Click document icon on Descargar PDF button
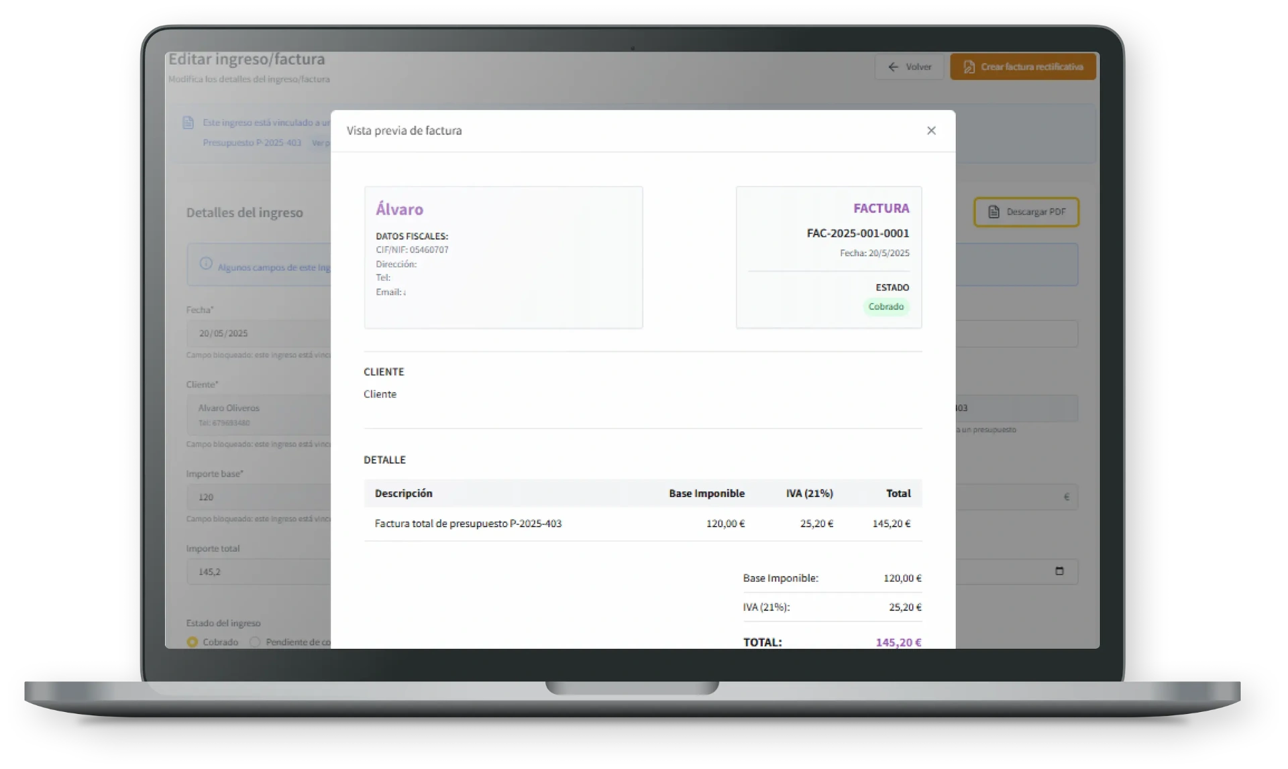This screenshot has height=769, width=1288. click(994, 212)
